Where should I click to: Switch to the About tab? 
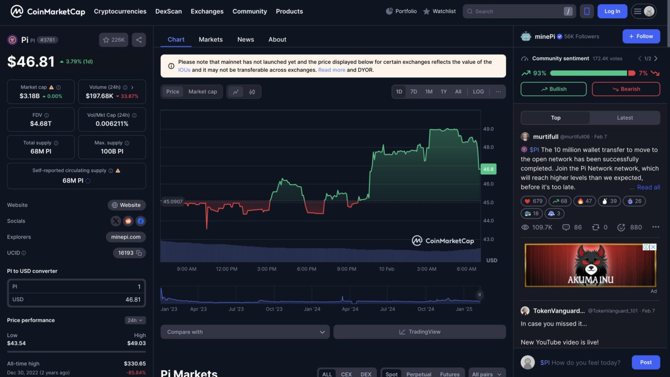click(277, 39)
